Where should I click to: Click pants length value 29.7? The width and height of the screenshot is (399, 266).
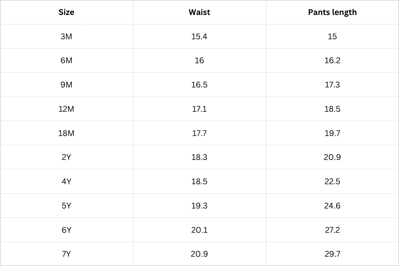[x=332, y=254]
